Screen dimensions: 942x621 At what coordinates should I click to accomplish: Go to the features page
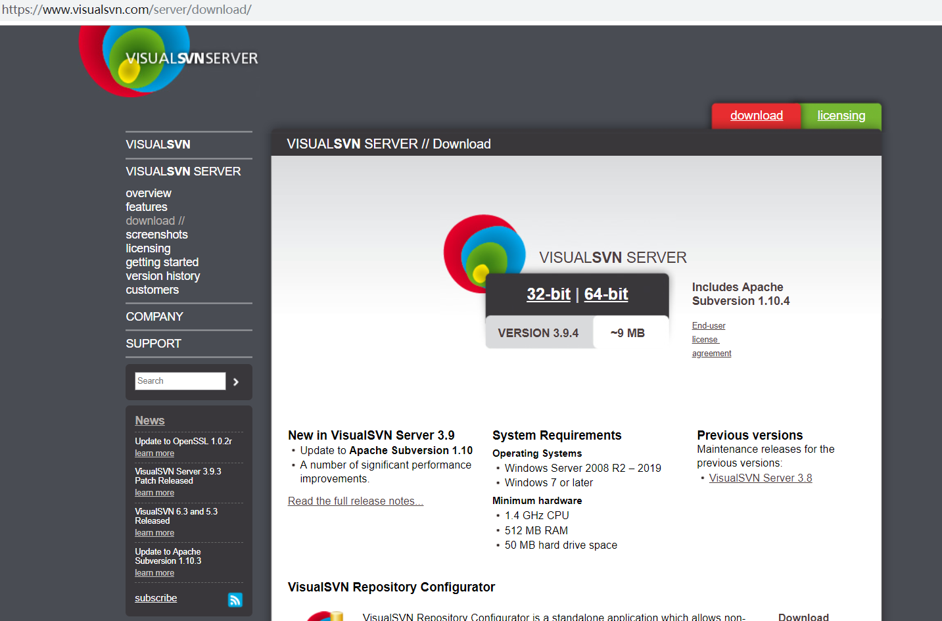pos(147,207)
